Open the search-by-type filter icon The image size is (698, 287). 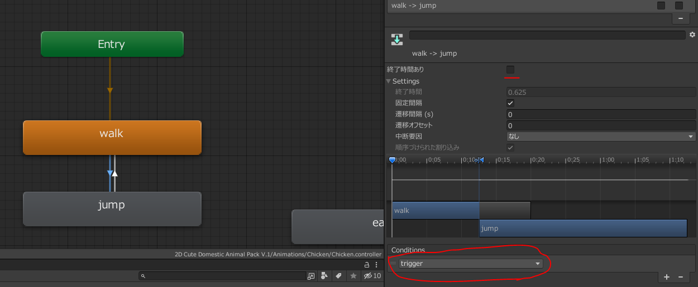[324, 276]
